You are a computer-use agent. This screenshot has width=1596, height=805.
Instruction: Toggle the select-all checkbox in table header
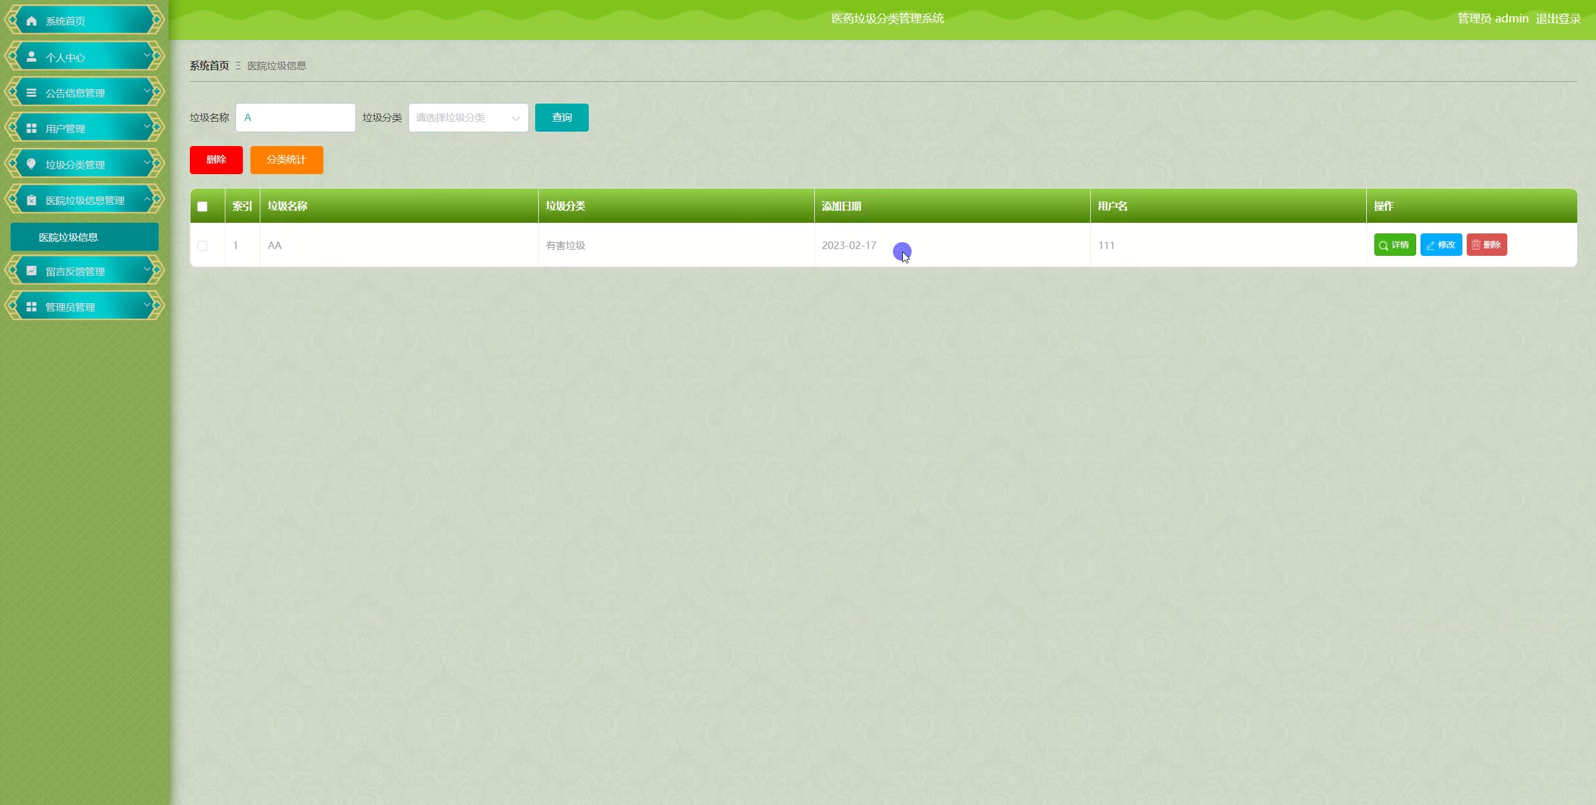tap(202, 207)
